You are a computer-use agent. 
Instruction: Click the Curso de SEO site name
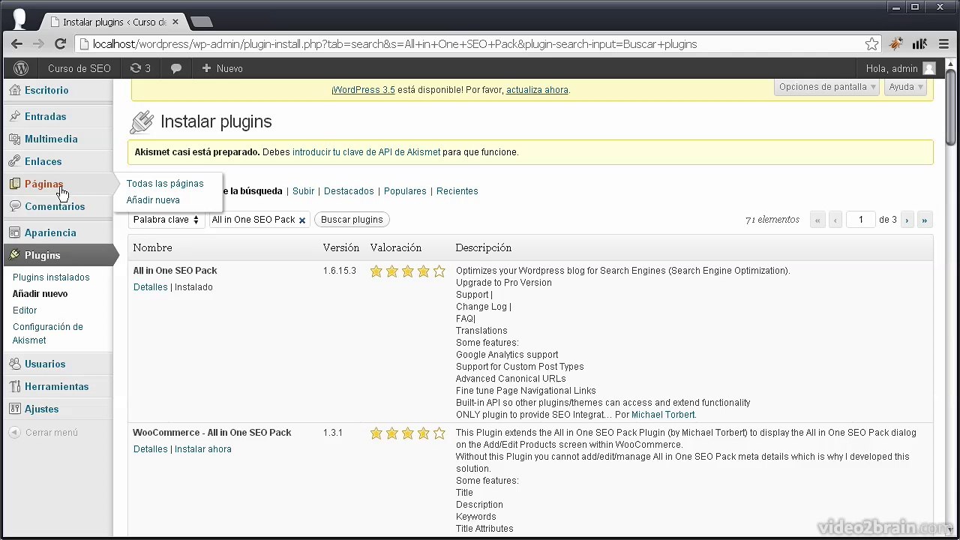click(x=79, y=68)
